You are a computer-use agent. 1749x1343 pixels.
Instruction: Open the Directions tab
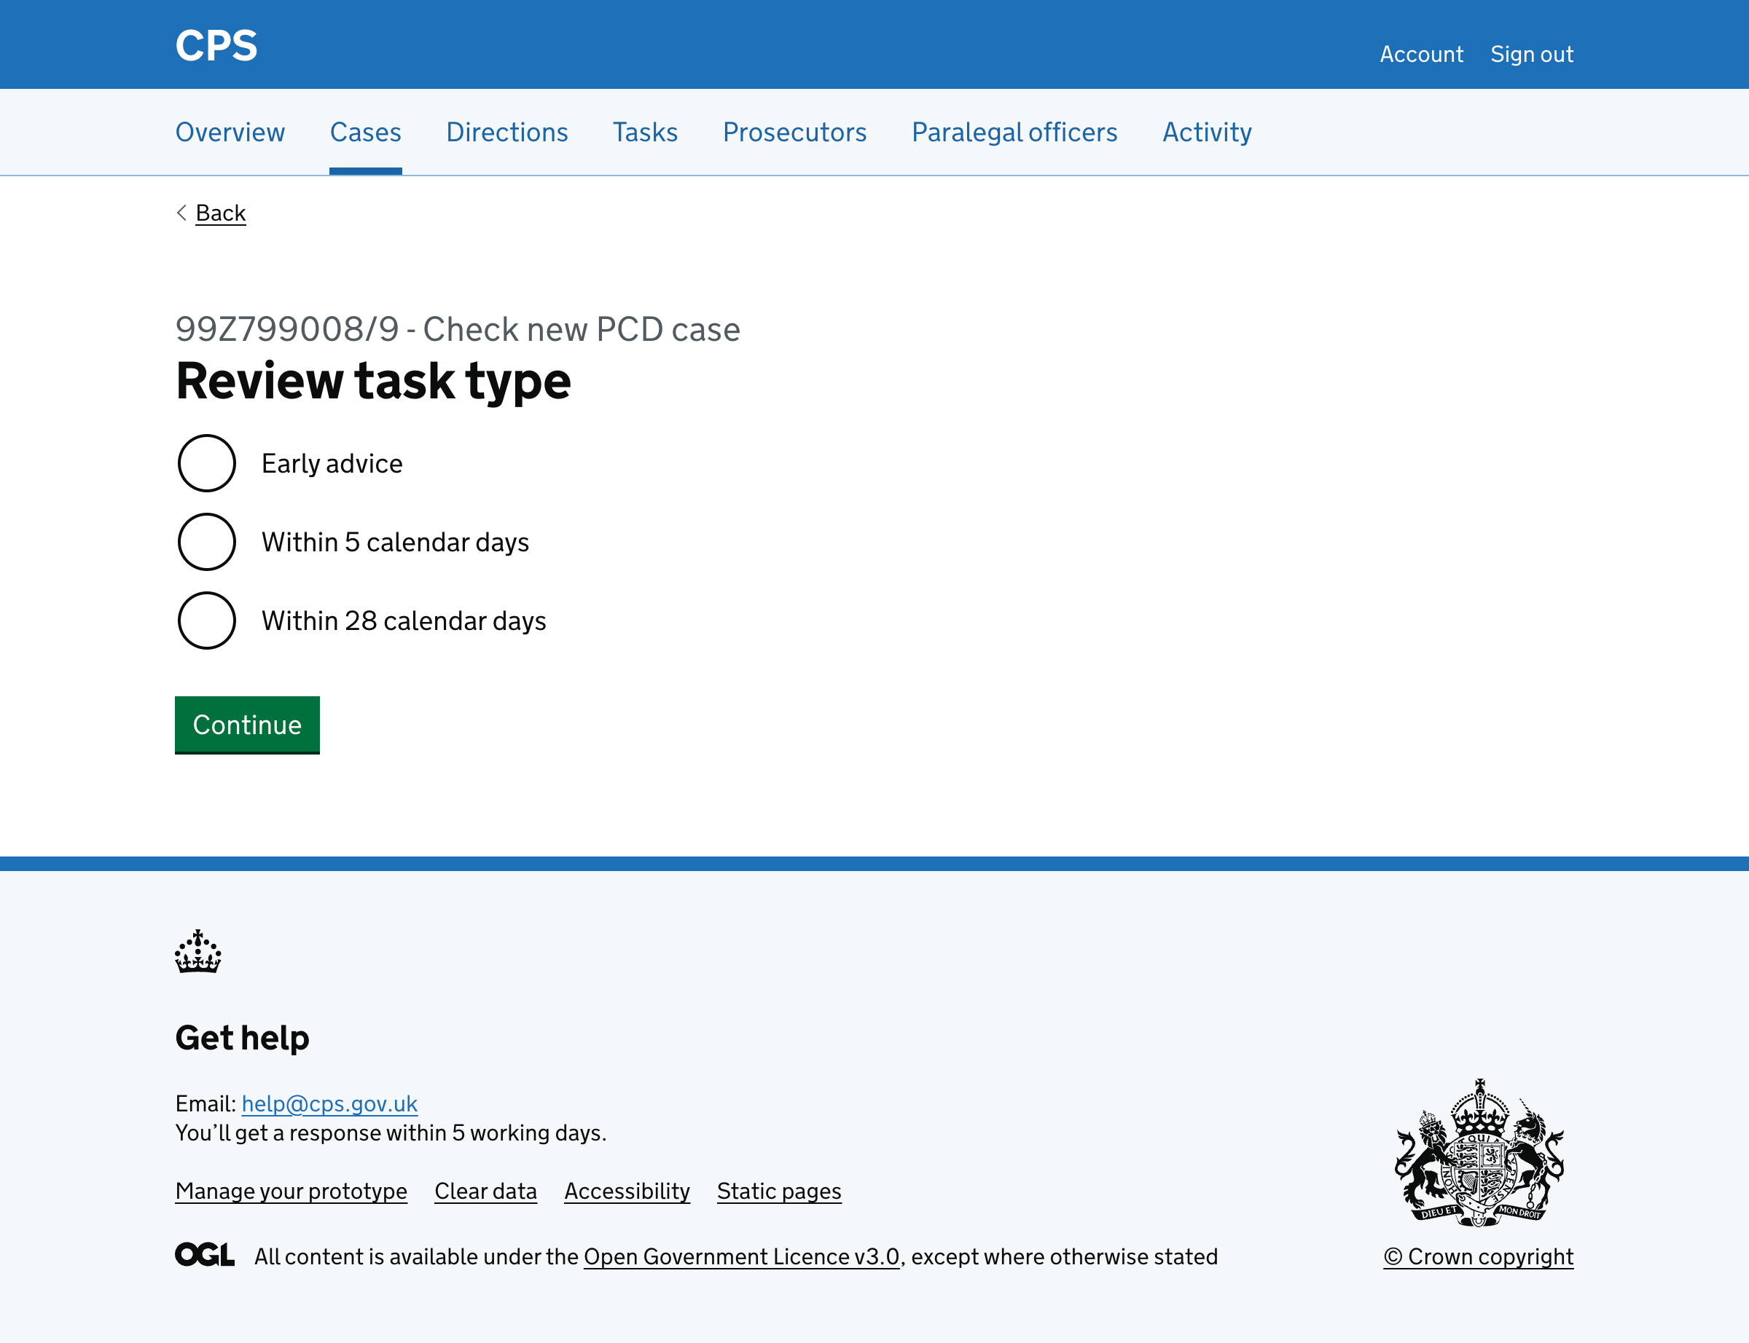[507, 132]
